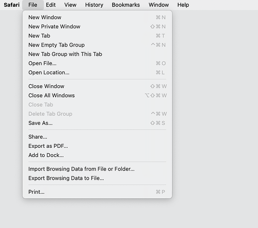Choose Close All Windows
This screenshot has width=258, height=228.
point(97,95)
